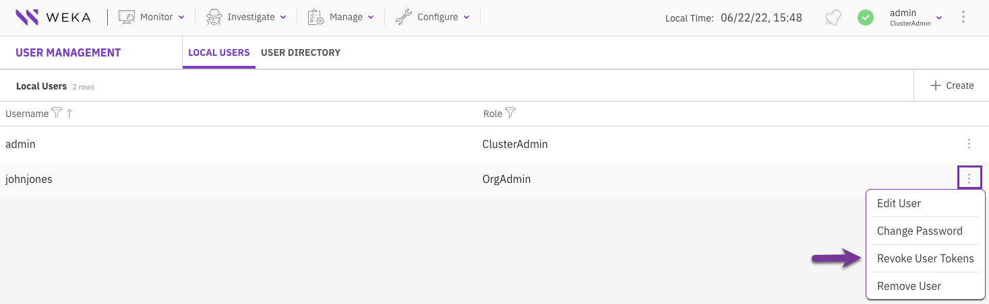The image size is (989, 304).
Task: Open actions menu for admin row
Action: [x=969, y=144]
